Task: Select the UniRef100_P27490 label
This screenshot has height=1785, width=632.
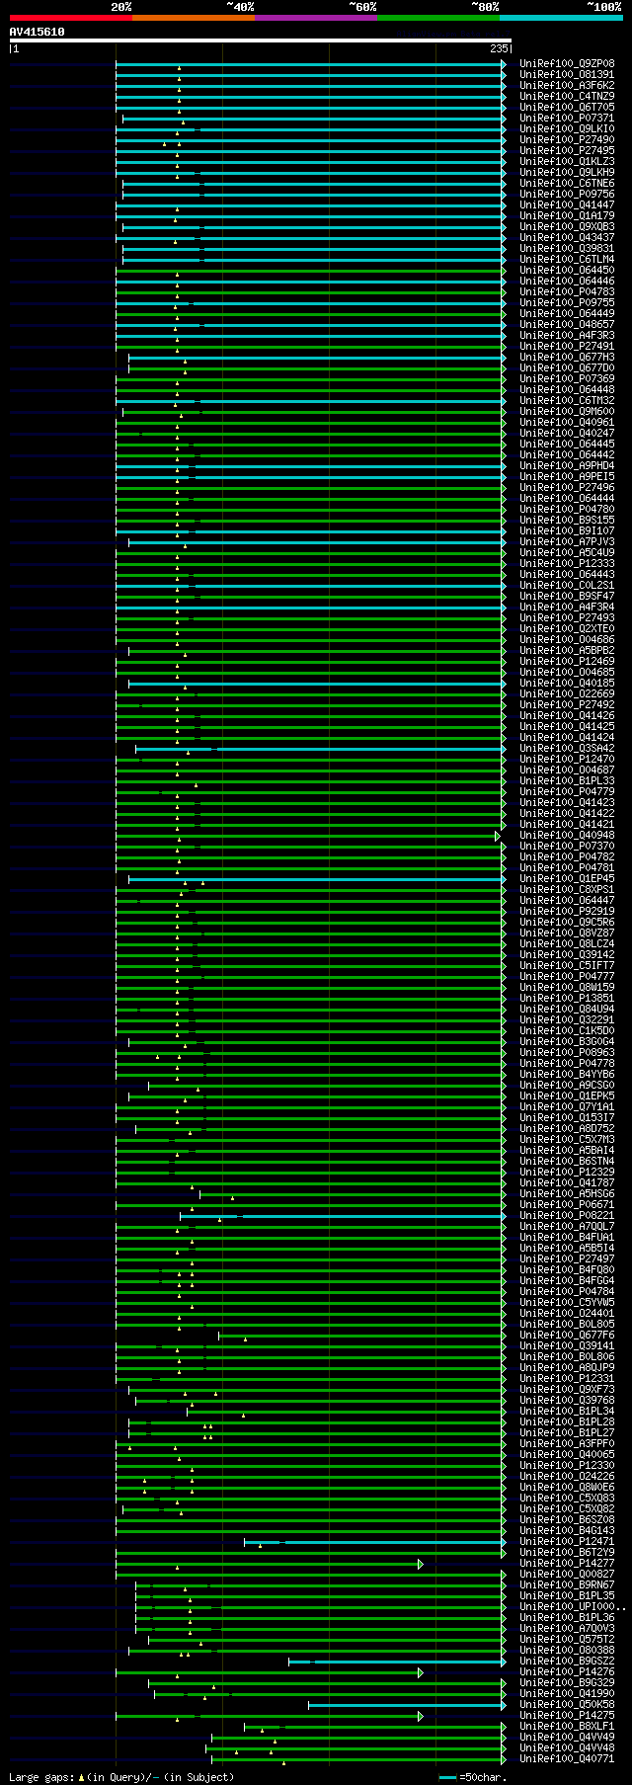Action: pyautogui.click(x=567, y=139)
